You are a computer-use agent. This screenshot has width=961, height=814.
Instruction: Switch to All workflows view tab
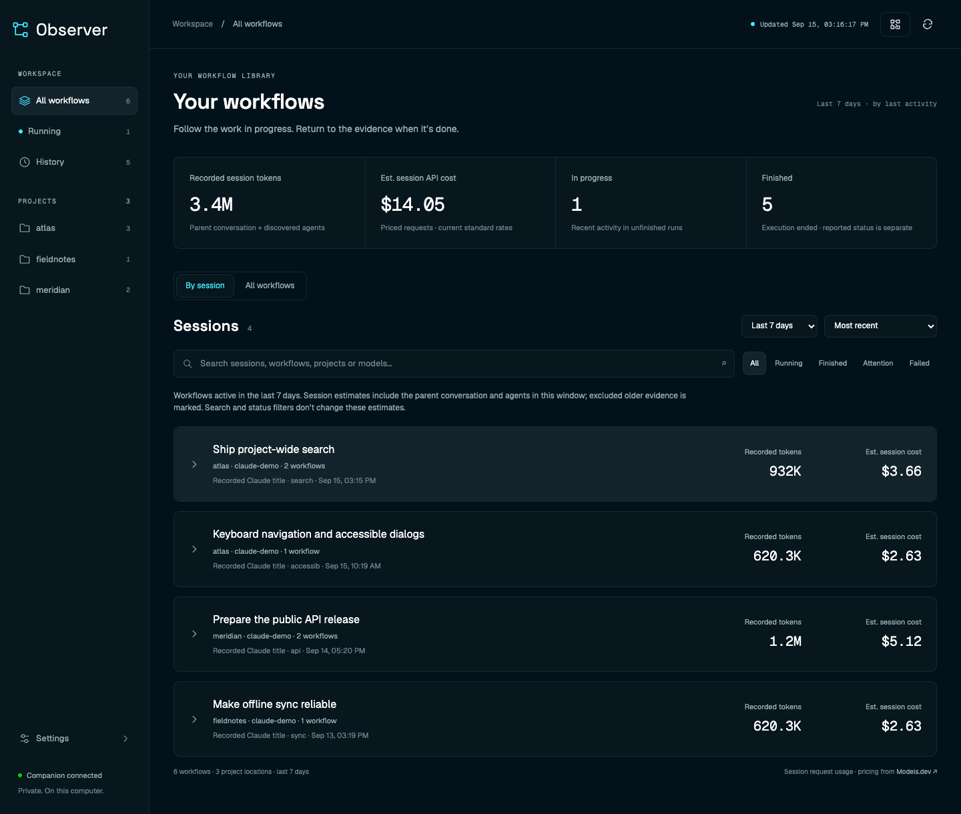pos(270,286)
